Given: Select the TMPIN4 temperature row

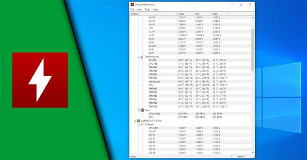Looking at the screenshot, I should click(x=190, y=96).
